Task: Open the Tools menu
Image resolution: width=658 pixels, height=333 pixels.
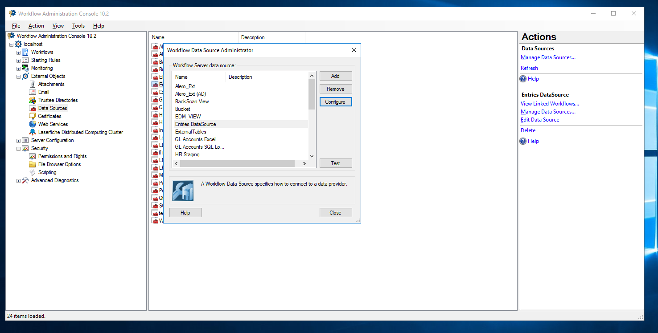Action: pos(78,26)
